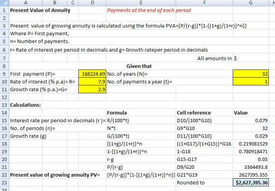Click 'n= Number of payments.' cell
The height and width of the screenshot is (191, 275).
(x=40, y=41)
